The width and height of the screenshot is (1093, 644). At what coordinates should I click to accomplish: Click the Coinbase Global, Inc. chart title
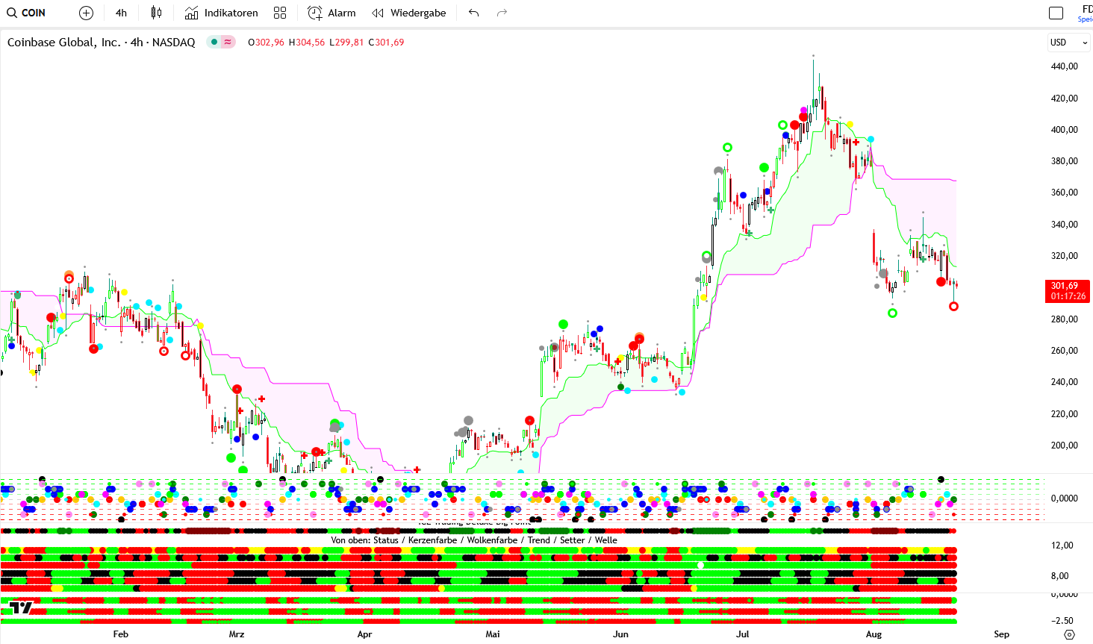point(101,43)
